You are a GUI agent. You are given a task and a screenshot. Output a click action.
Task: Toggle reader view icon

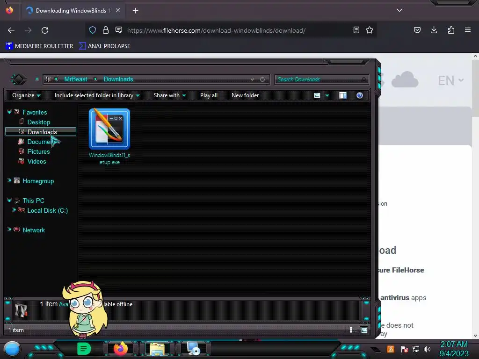(x=356, y=30)
